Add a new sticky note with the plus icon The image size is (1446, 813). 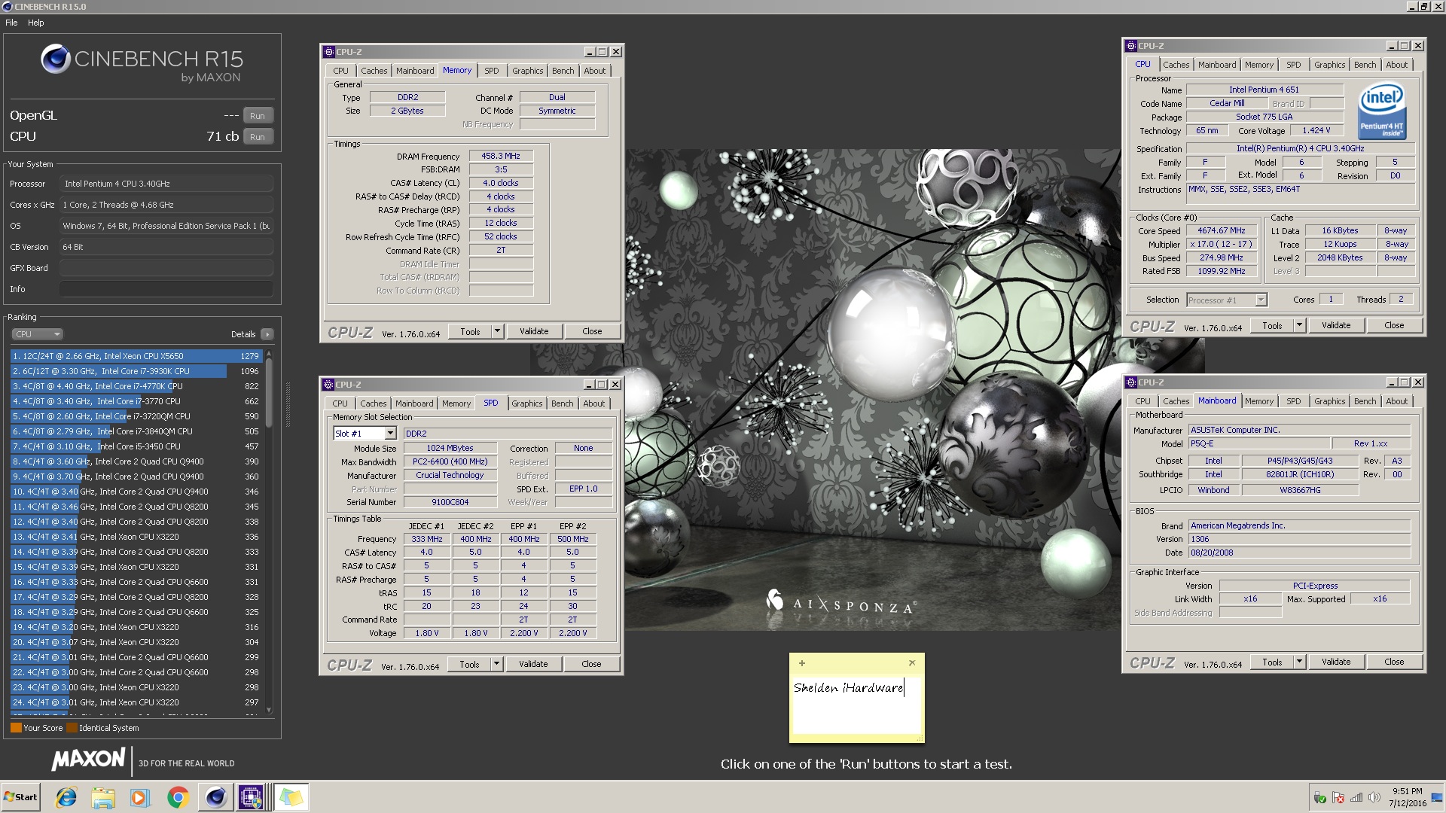coord(802,663)
